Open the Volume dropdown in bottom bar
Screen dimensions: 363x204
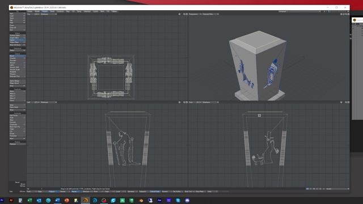[x=65, y=192]
